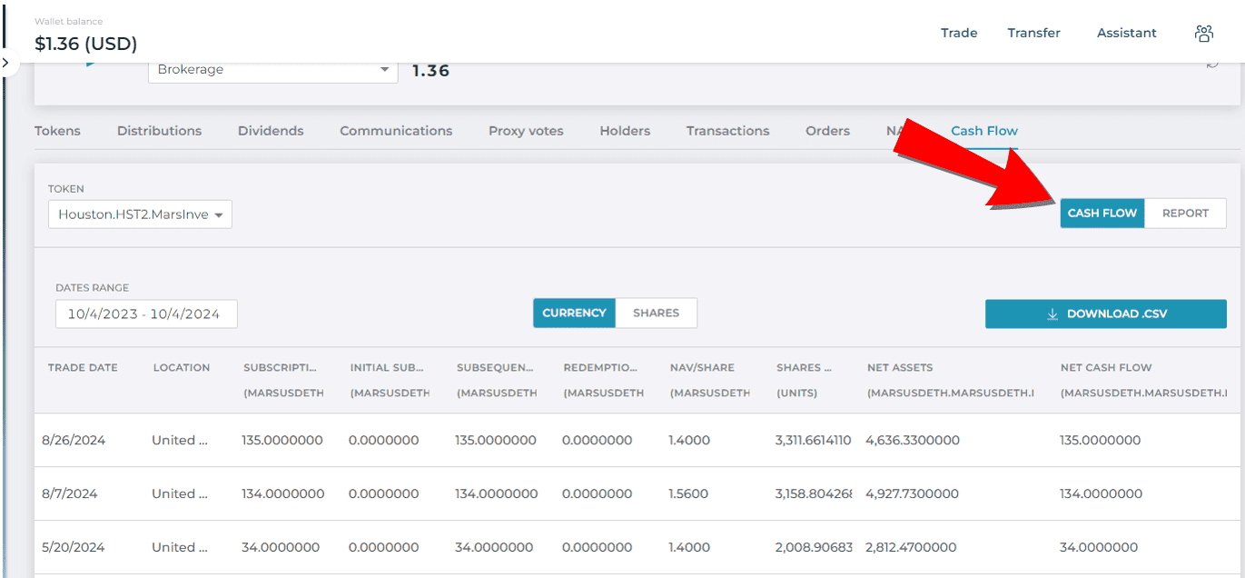Sort by Trade Date column header
This screenshot has width=1245, height=578.
coord(83,367)
